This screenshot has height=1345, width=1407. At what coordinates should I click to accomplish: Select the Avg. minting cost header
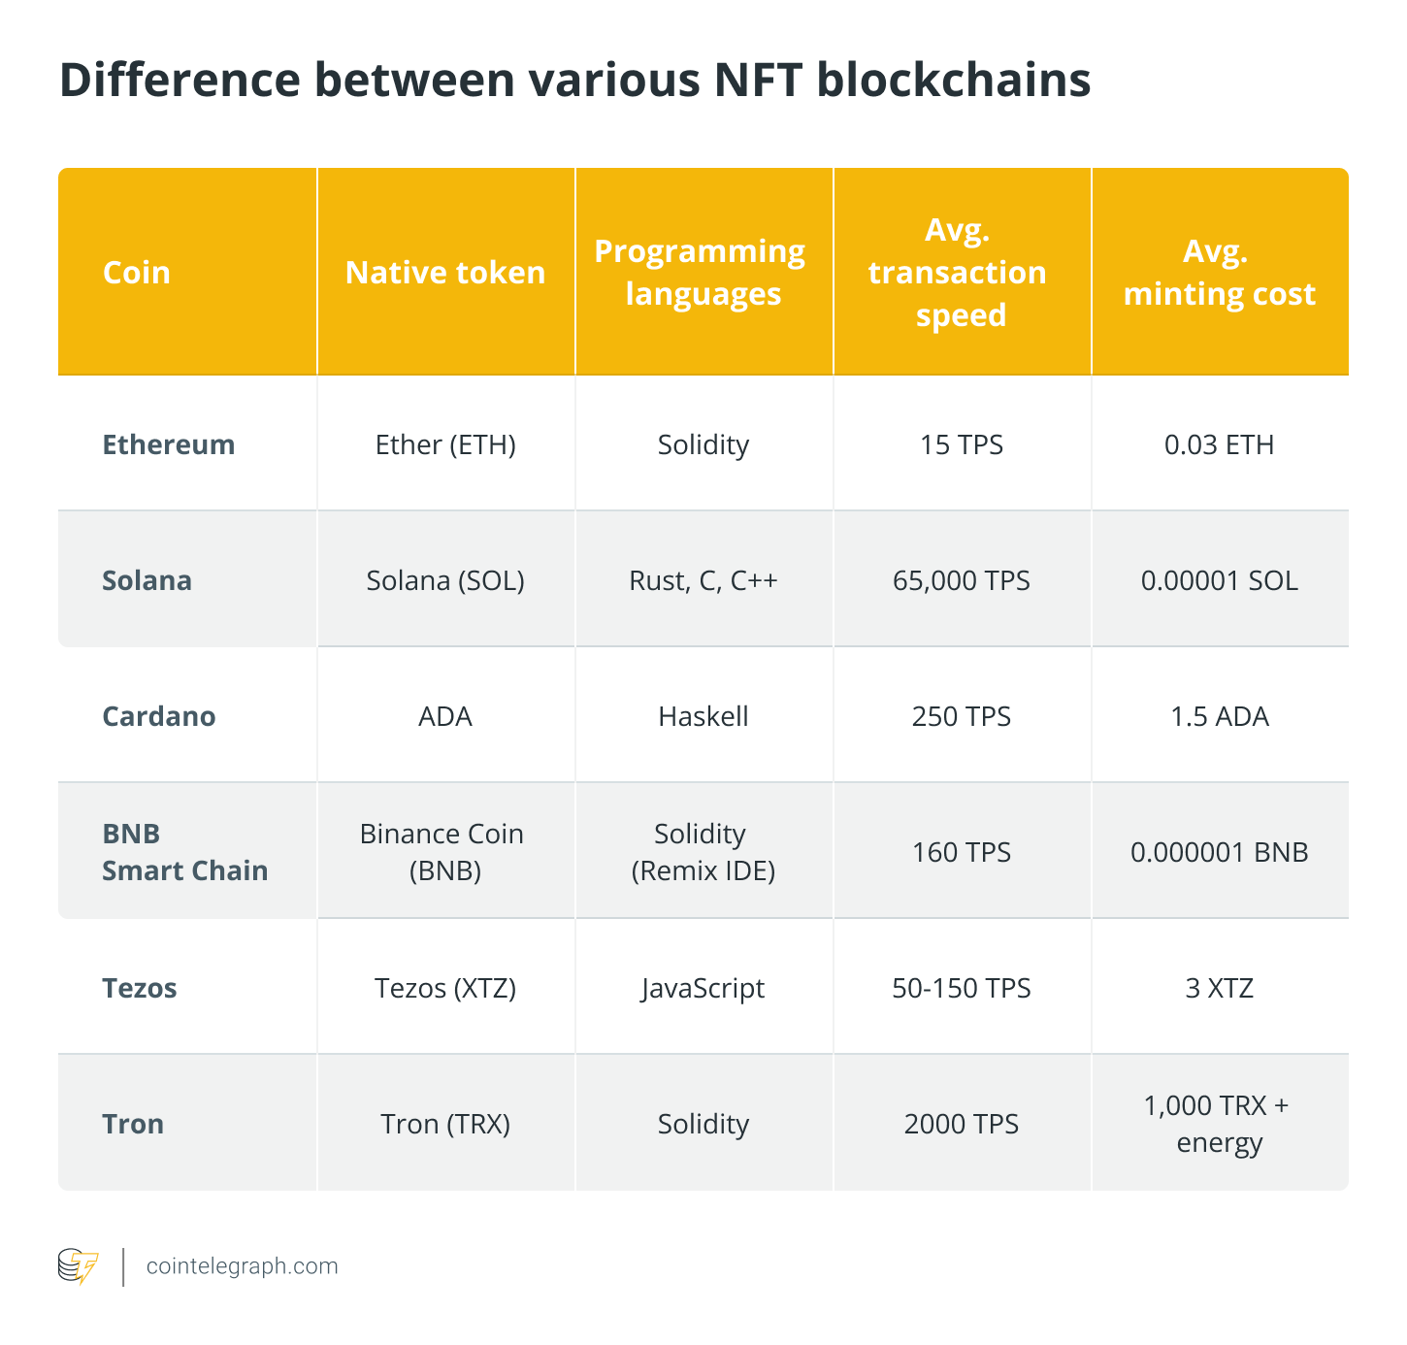click(x=1219, y=273)
